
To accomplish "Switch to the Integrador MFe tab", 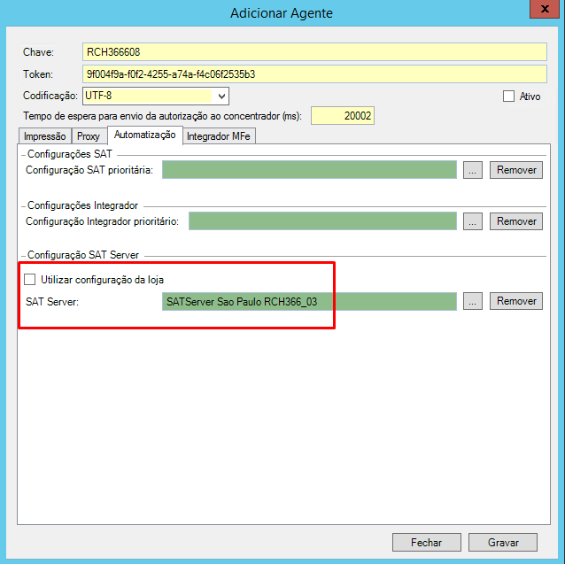I will click(x=220, y=136).
